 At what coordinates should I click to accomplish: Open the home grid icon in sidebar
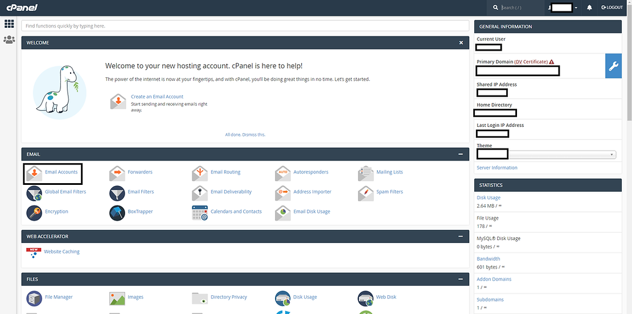click(9, 24)
